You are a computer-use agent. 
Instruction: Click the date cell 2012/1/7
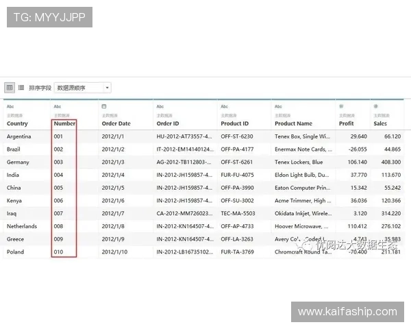pos(113,214)
